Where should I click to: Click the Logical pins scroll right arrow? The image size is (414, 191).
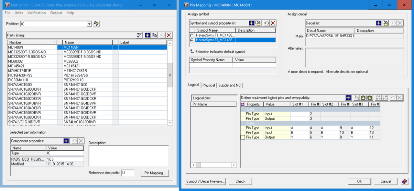click(x=234, y=165)
